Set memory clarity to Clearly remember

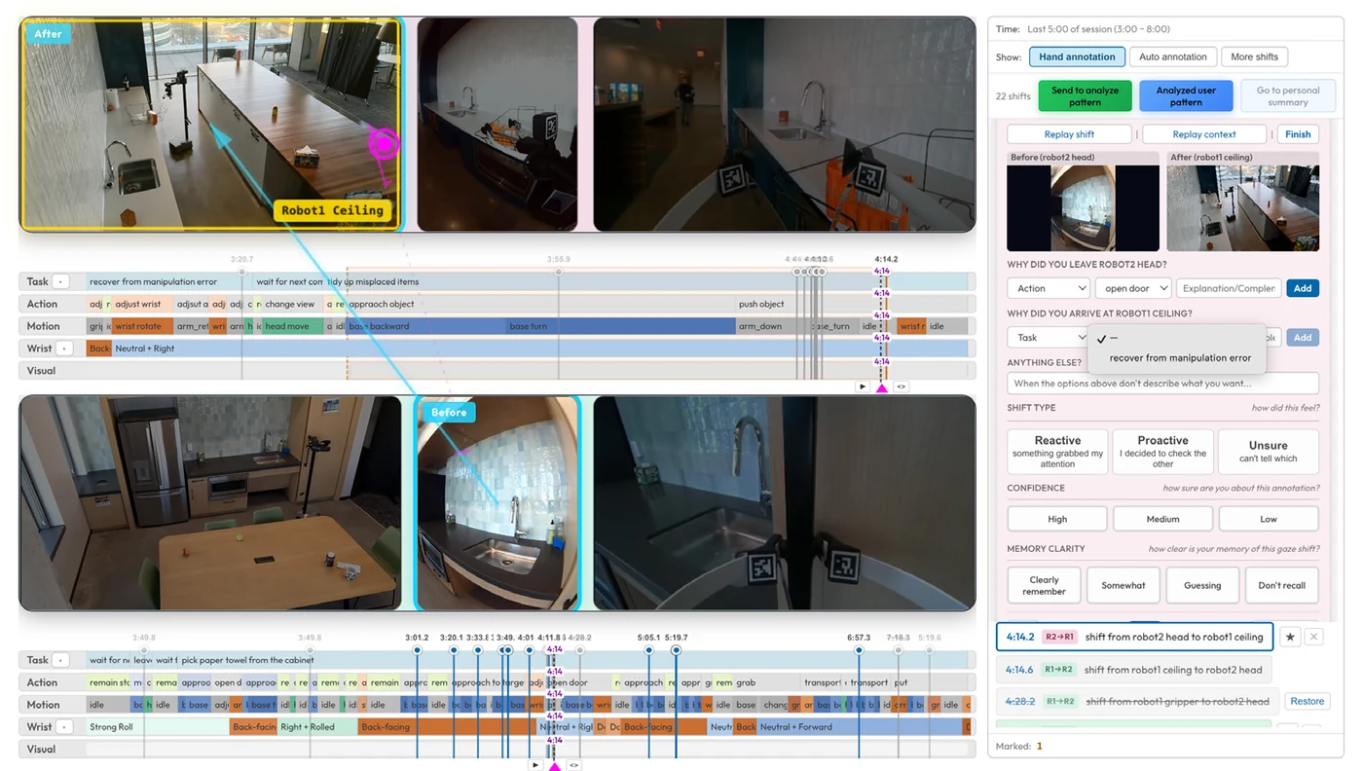point(1044,585)
